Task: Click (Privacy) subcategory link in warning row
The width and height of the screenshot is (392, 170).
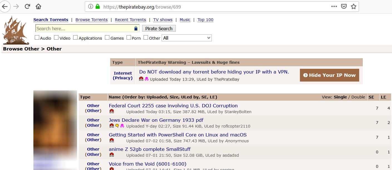Action: (123, 78)
